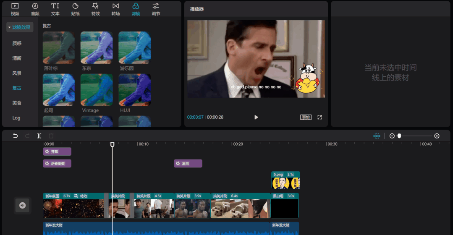Enter fullscreen preview mode
The width and height of the screenshot is (453, 235).
(319, 117)
